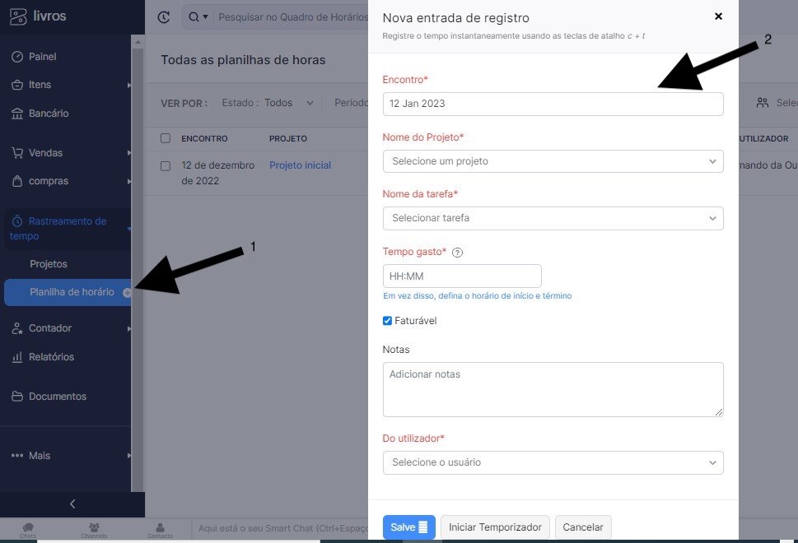Open the Selecione um projeto dropdown
This screenshot has width=798, height=543.
tap(553, 161)
